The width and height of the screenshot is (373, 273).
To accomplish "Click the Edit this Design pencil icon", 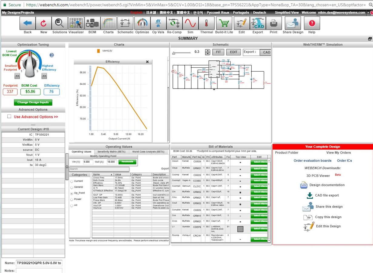I will click(x=309, y=227).
